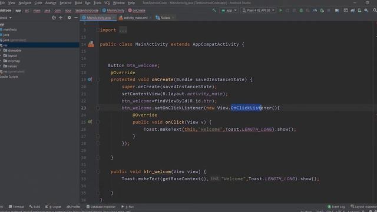Select the manifests folder in project tree
The image size is (377, 212).
(x=10, y=29)
